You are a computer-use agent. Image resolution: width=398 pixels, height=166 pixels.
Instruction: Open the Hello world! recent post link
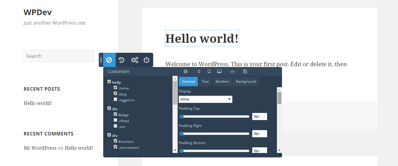38,103
